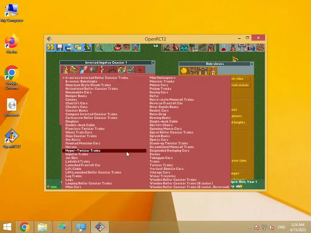Open My Computer desktop icon
Screen dimensions: 311x233
click(12, 12)
